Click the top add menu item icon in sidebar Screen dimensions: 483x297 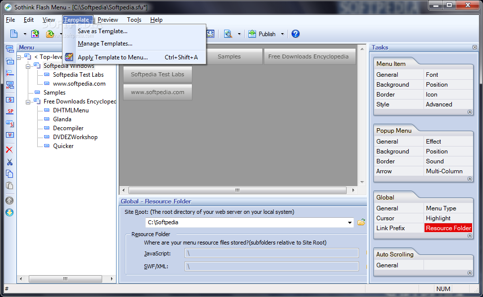click(10, 49)
